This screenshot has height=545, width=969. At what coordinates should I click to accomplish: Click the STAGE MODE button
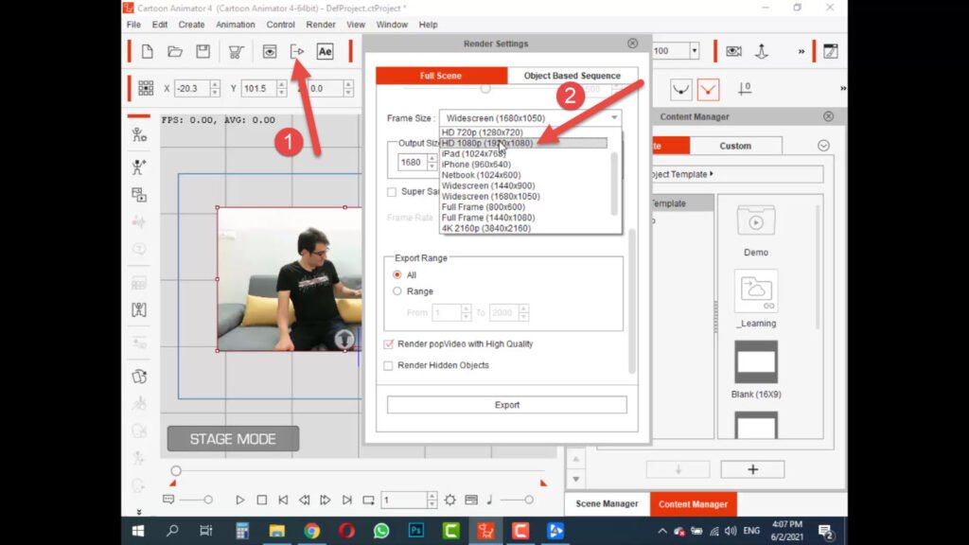pos(233,439)
